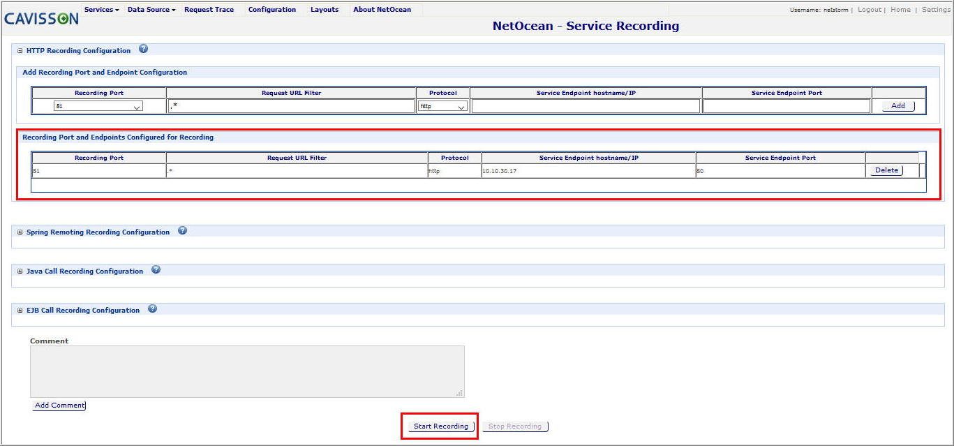Click the Logout link

[x=870, y=10]
